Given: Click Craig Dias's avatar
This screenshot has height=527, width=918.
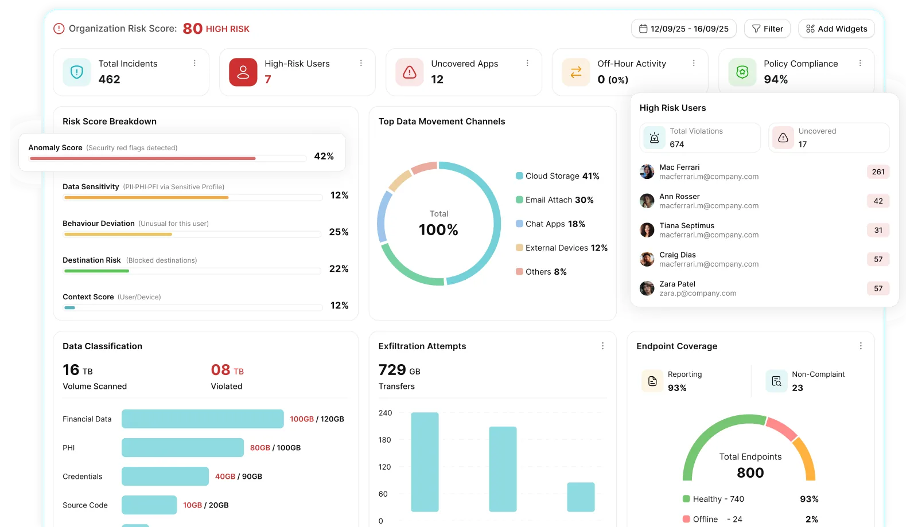Looking at the screenshot, I should 647,259.
